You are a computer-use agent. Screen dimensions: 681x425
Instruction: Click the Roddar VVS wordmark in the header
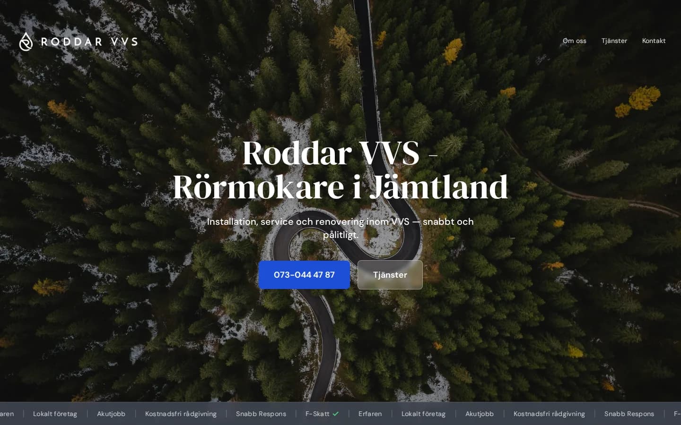pyautogui.click(x=89, y=42)
